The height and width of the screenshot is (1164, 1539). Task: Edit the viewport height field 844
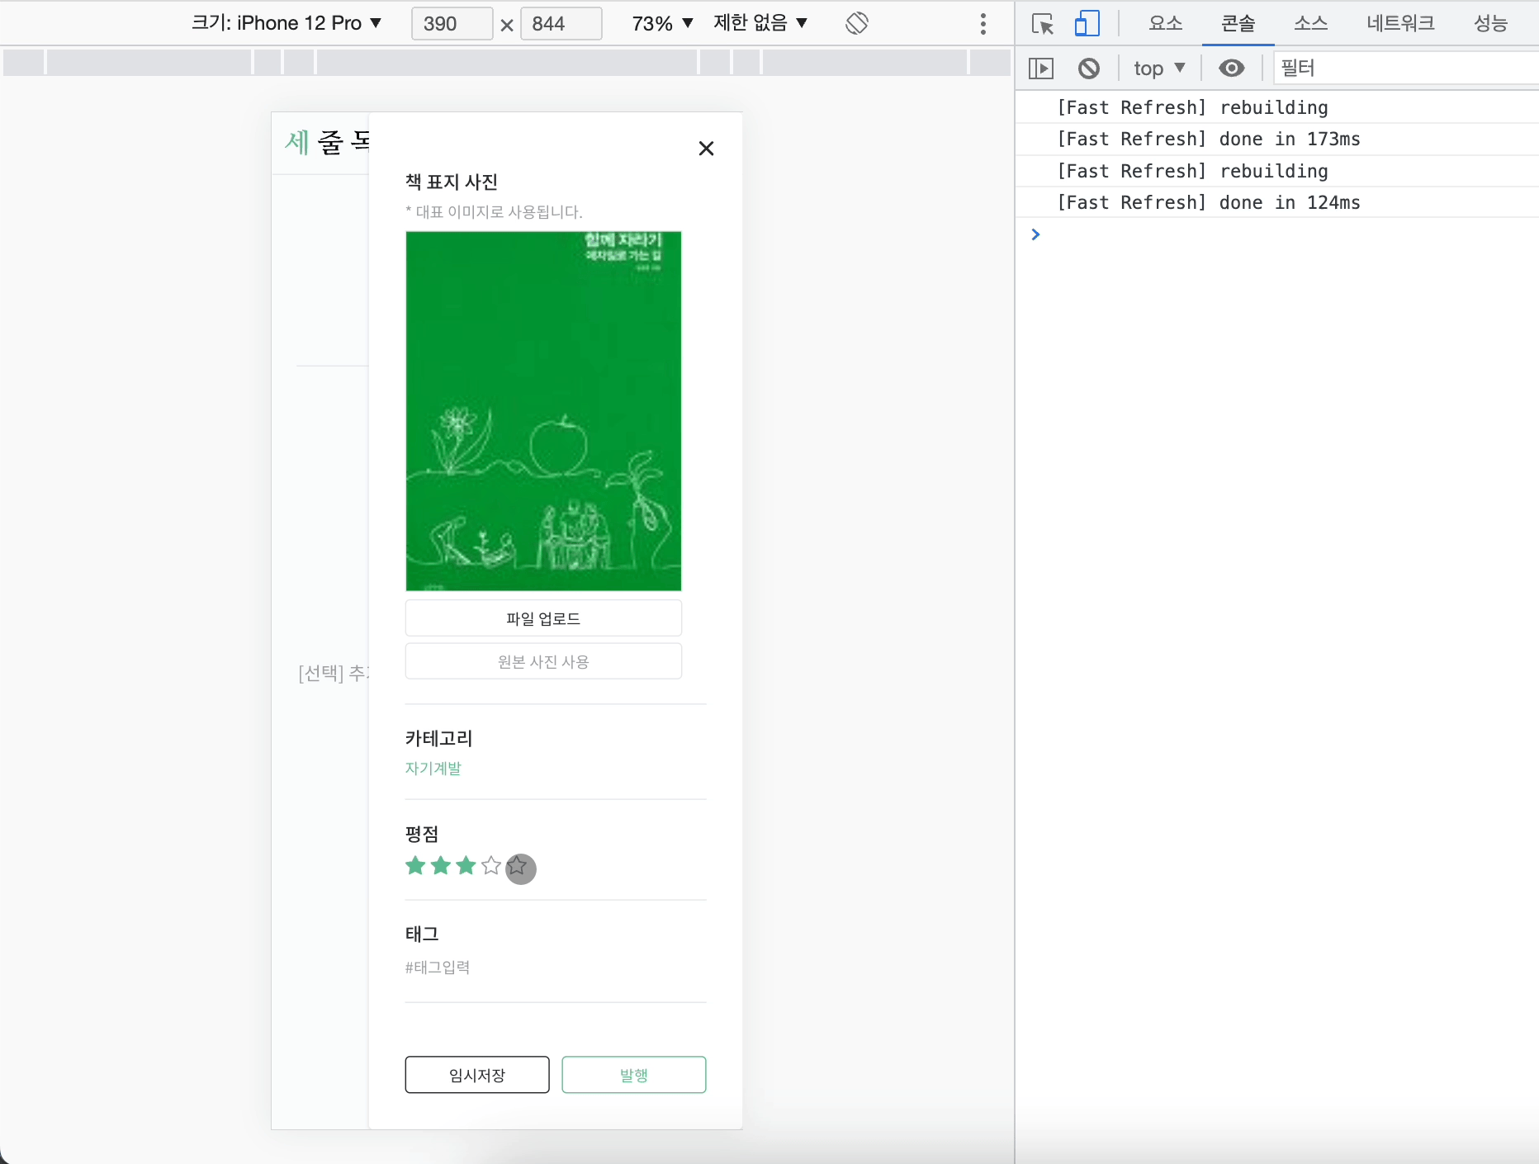[561, 23]
